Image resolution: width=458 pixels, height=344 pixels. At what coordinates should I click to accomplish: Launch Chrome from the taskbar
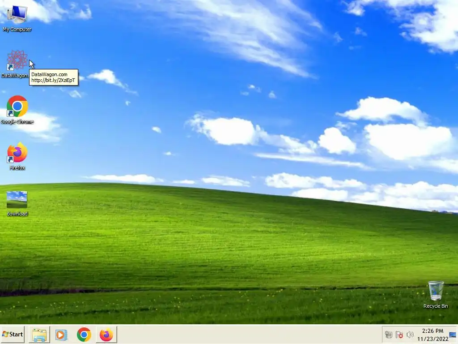click(84, 335)
